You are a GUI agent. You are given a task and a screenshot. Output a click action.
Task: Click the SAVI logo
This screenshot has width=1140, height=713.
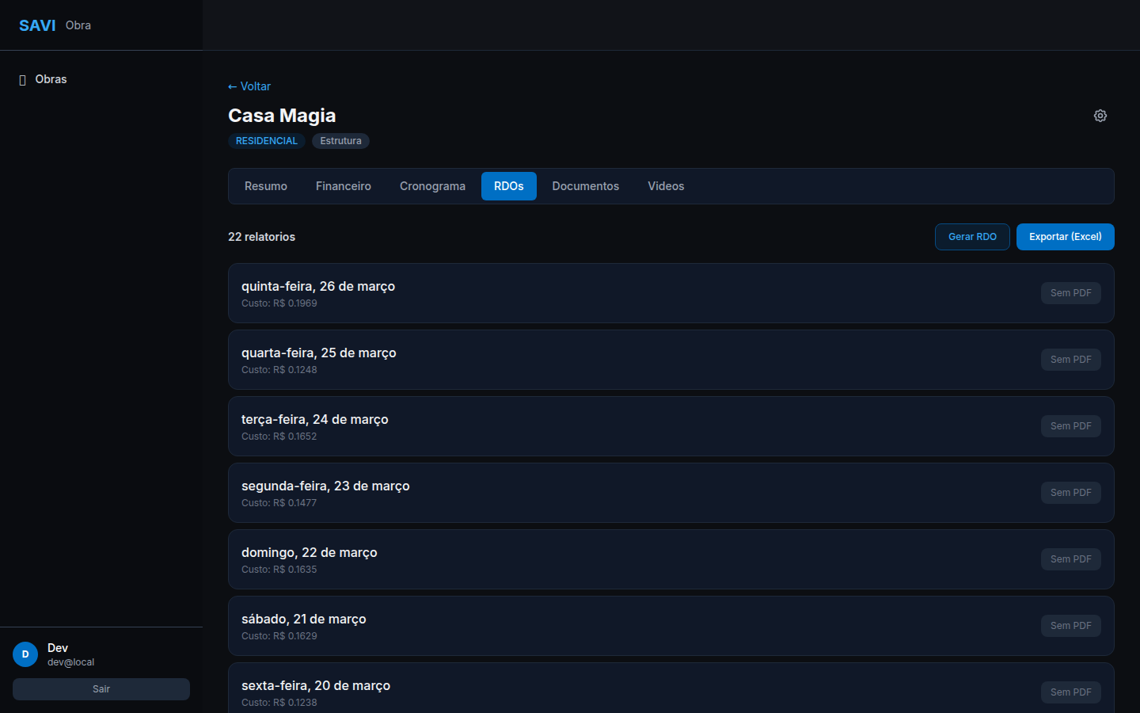coord(37,25)
